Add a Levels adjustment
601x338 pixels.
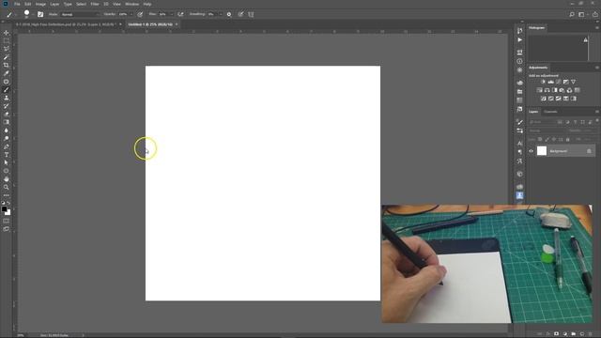[551, 82]
